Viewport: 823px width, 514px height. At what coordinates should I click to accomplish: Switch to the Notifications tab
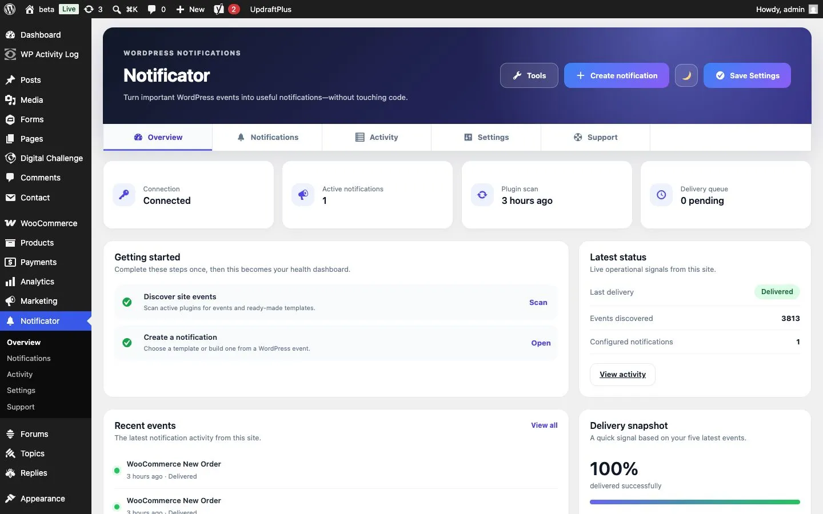click(267, 137)
